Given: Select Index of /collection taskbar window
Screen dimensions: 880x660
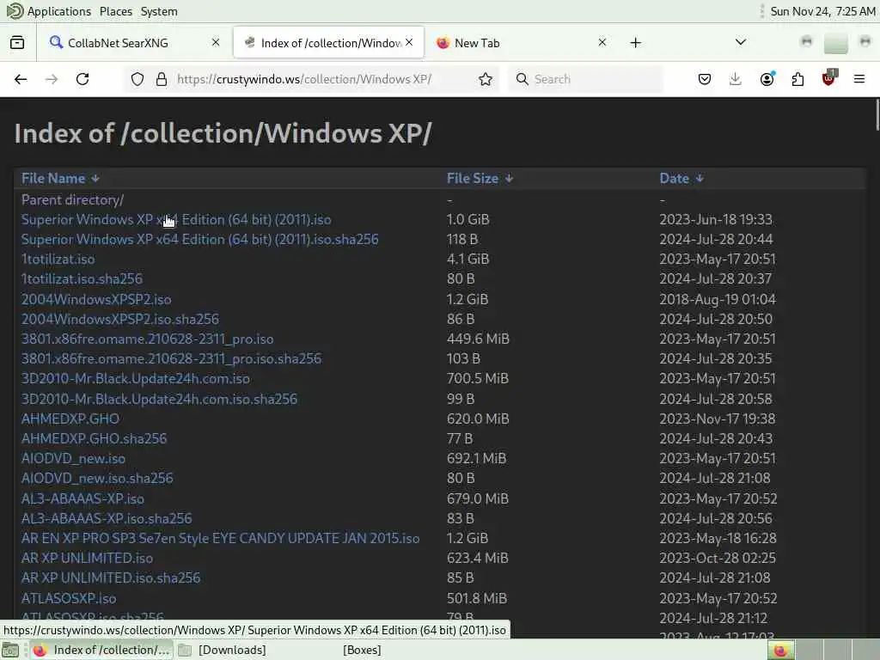Looking at the screenshot, I should (101, 650).
